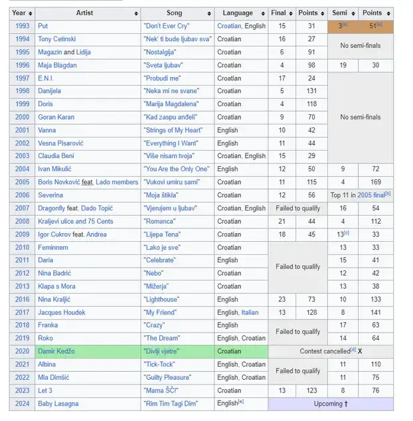Open the Tony Cetinski artist link

56,39
